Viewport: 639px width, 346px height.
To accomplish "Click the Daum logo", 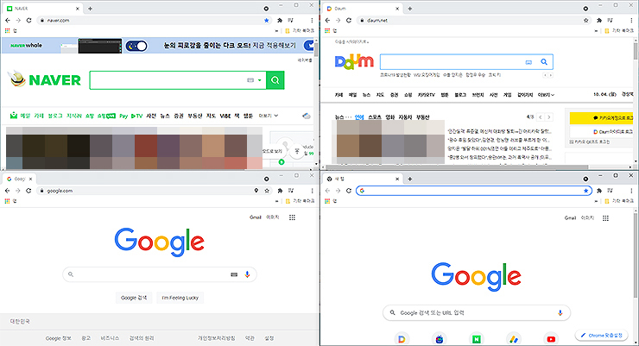I will click(x=354, y=62).
